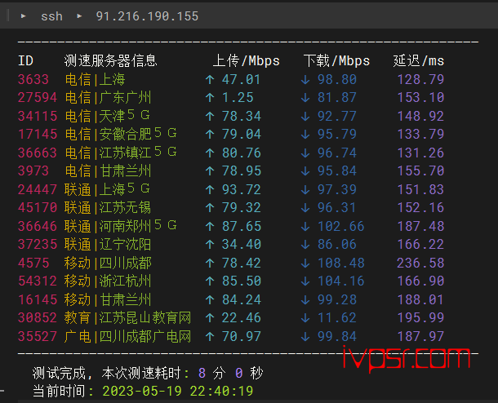Click timestamp 2023-05-19 22:40:19

tap(177, 392)
